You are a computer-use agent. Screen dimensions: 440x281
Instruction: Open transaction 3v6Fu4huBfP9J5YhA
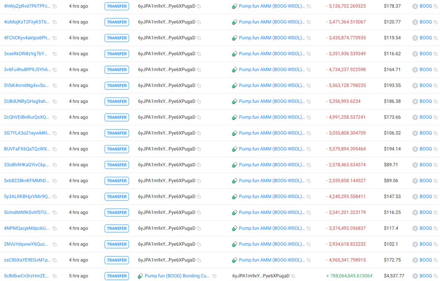(x=27, y=70)
